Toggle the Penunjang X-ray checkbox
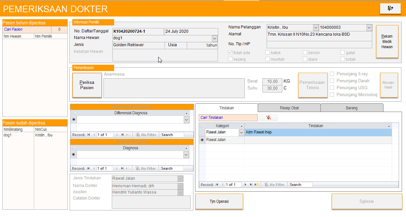The width and height of the screenshot is (406, 217). pyautogui.click(x=332, y=74)
